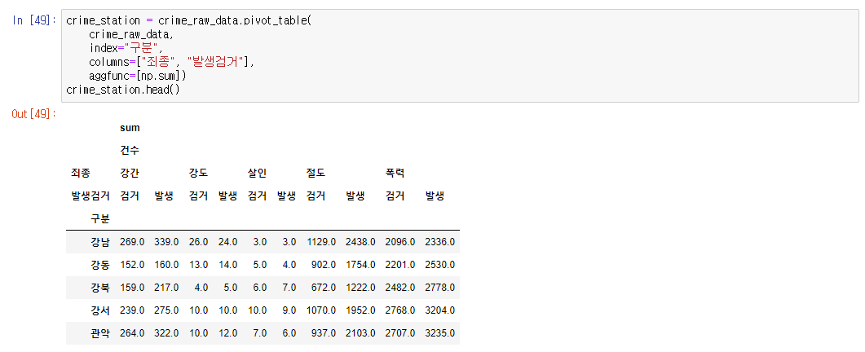The width and height of the screenshot is (865, 352).
Task: Place cursor on the crime_station.head() code line
Action: coord(123,90)
